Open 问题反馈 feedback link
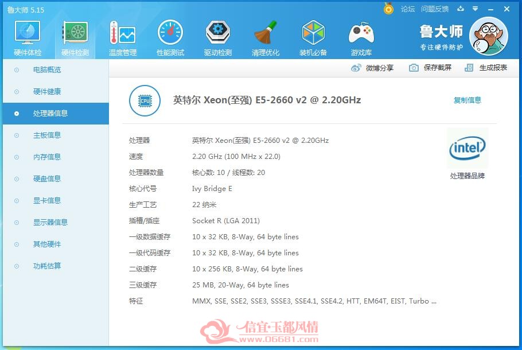 point(435,9)
